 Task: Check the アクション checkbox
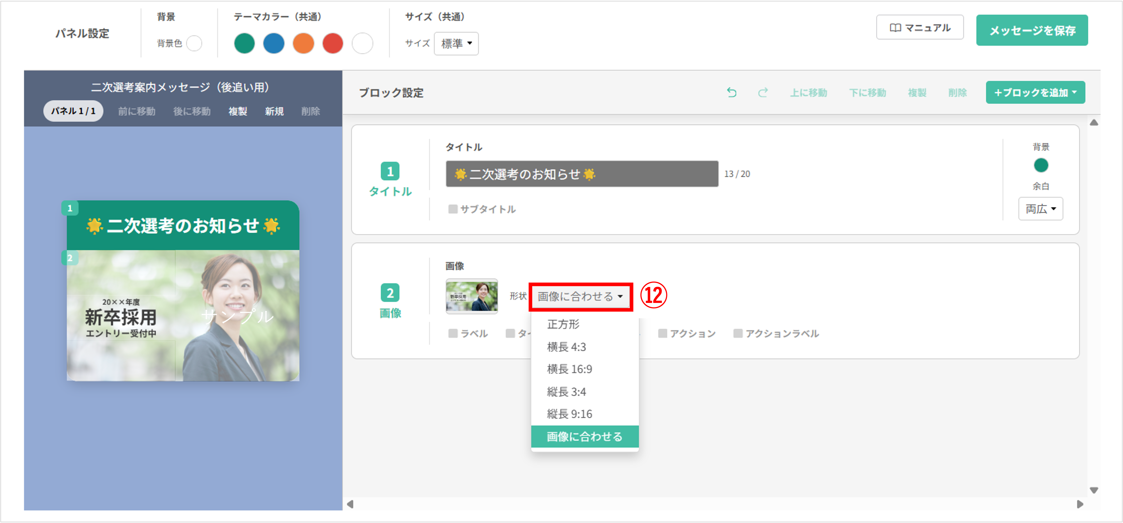click(x=662, y=333)
